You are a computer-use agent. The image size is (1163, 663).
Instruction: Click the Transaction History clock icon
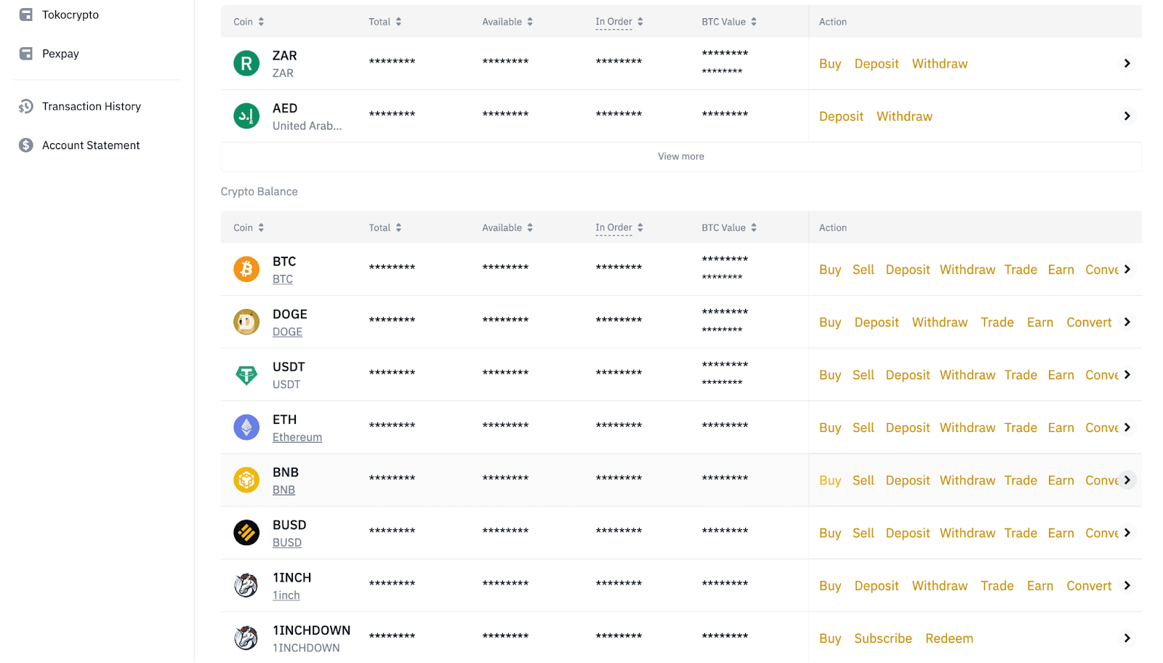(26, 106)
